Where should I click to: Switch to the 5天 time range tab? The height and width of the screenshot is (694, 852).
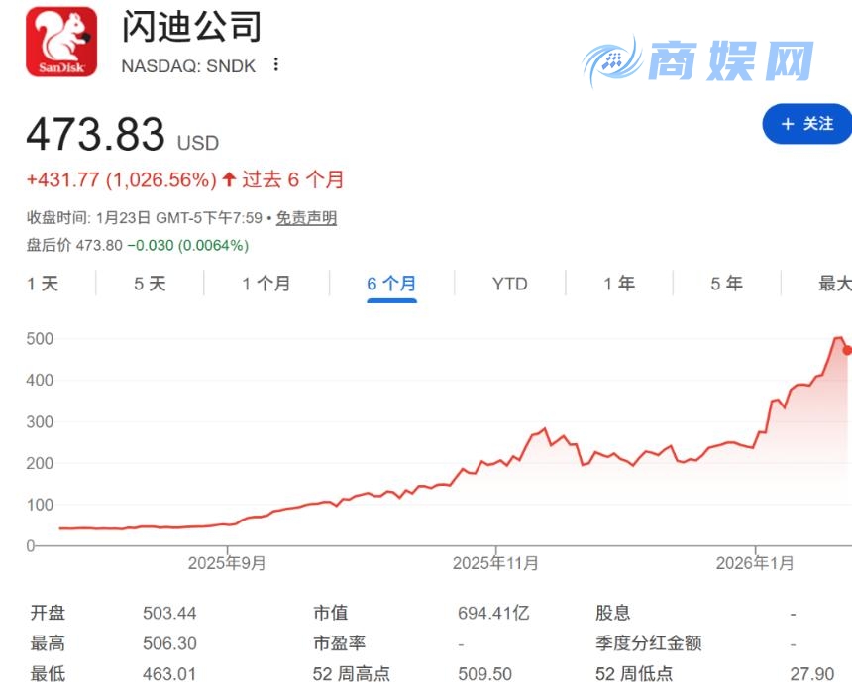151,284
